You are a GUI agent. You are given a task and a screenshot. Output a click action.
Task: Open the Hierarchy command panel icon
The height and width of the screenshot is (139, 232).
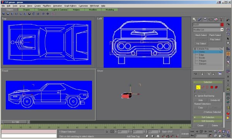pos(205,19)
